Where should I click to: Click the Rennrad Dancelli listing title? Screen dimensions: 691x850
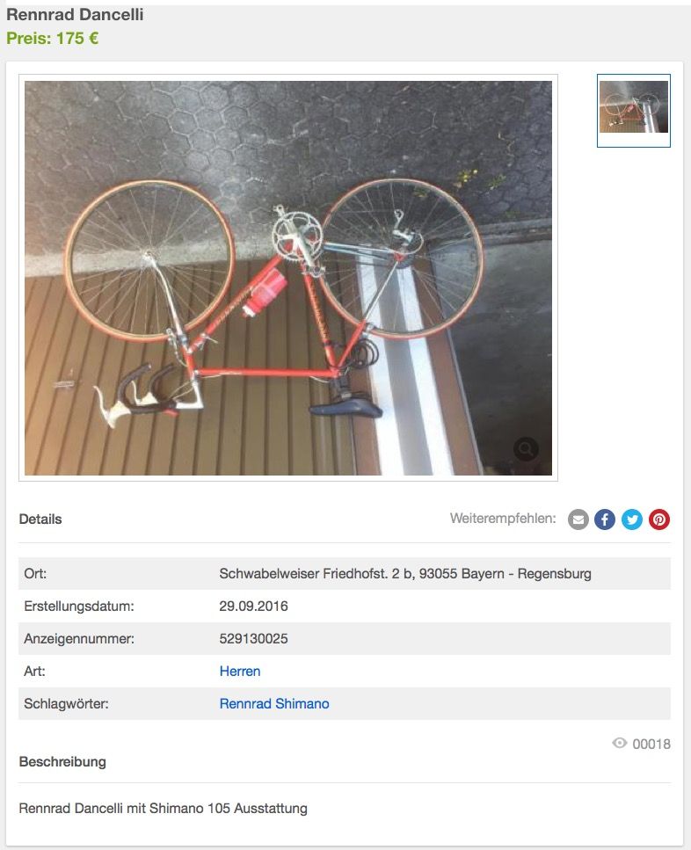pyautogui.click(x=75, y=15)
